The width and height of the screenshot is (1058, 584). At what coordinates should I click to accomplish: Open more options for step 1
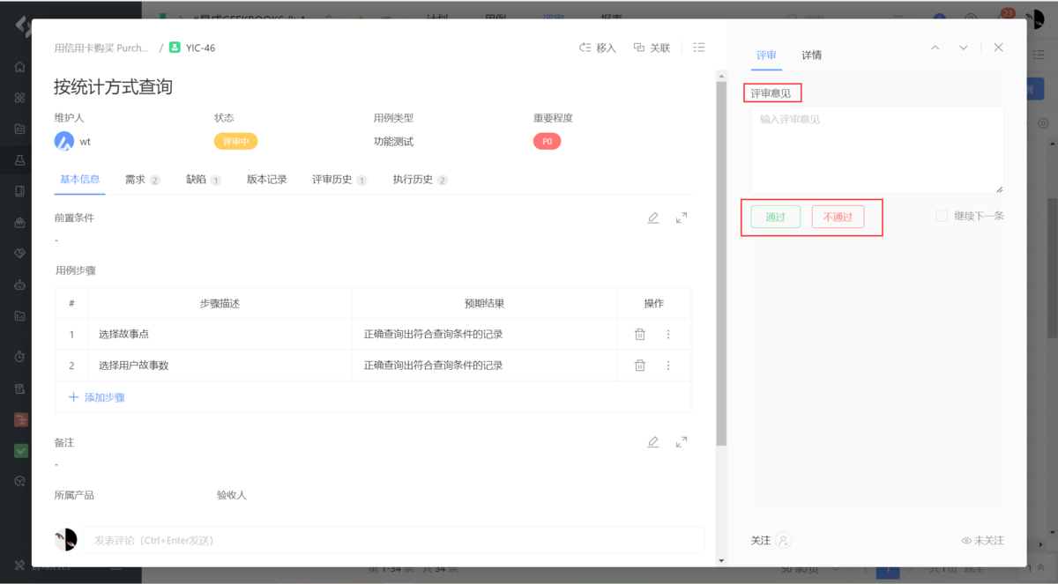tap(668, 334)
